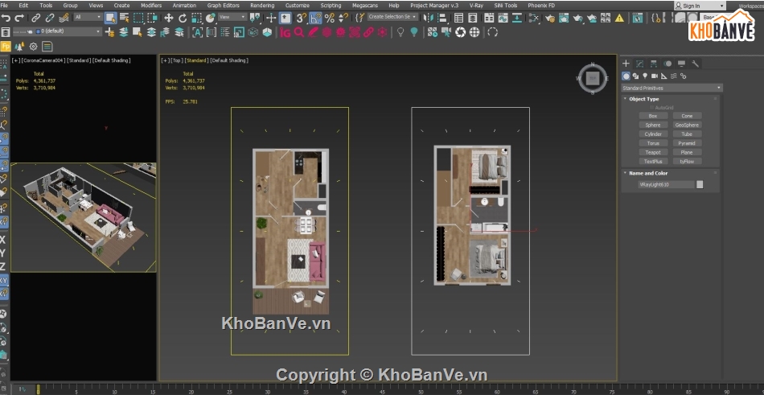Click the CoronaCamera004 viewport label
Viewport: 764px width, 395px height.
[x=43, y=60]
